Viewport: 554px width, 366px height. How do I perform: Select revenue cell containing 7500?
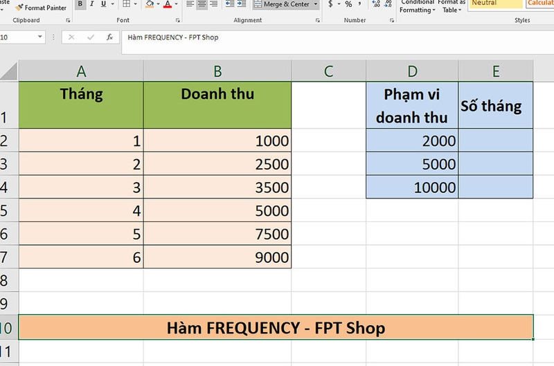[217, 234]
